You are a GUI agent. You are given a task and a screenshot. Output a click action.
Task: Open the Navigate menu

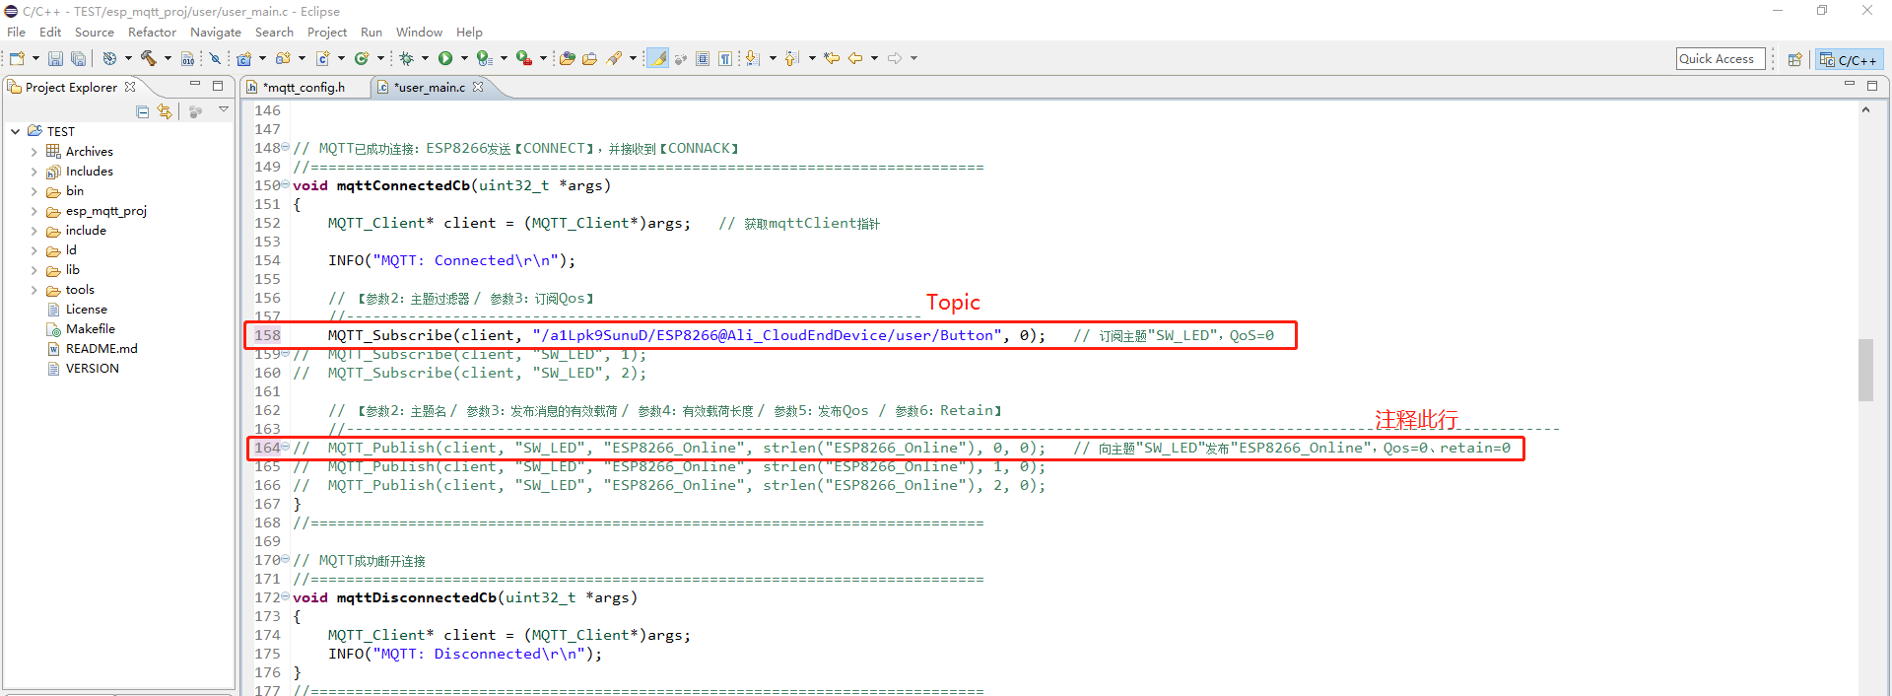point(215,32)
